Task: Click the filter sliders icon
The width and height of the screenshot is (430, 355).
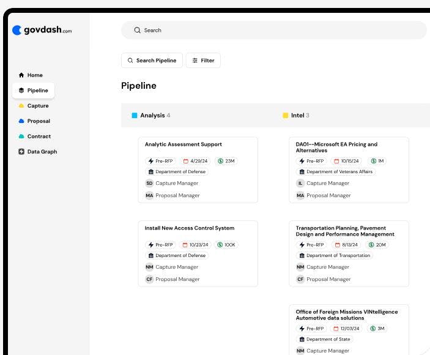Action: pos(195,61)
